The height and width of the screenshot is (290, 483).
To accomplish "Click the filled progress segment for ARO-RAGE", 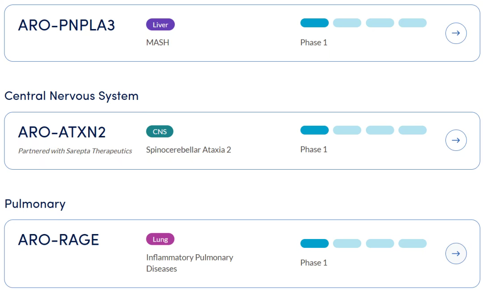I will click(x=314, y=243).
